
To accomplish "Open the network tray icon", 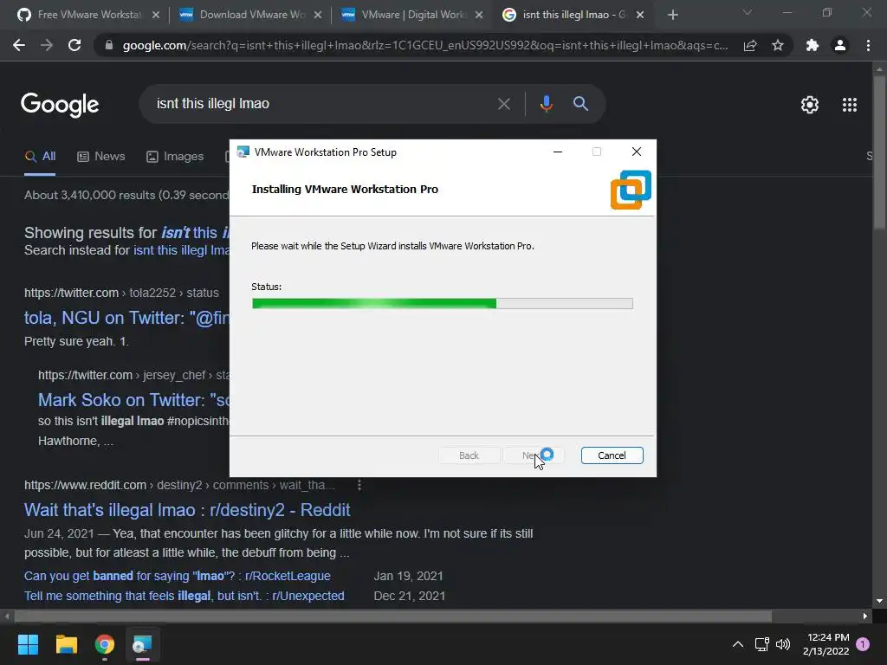I will click(761, 644).
